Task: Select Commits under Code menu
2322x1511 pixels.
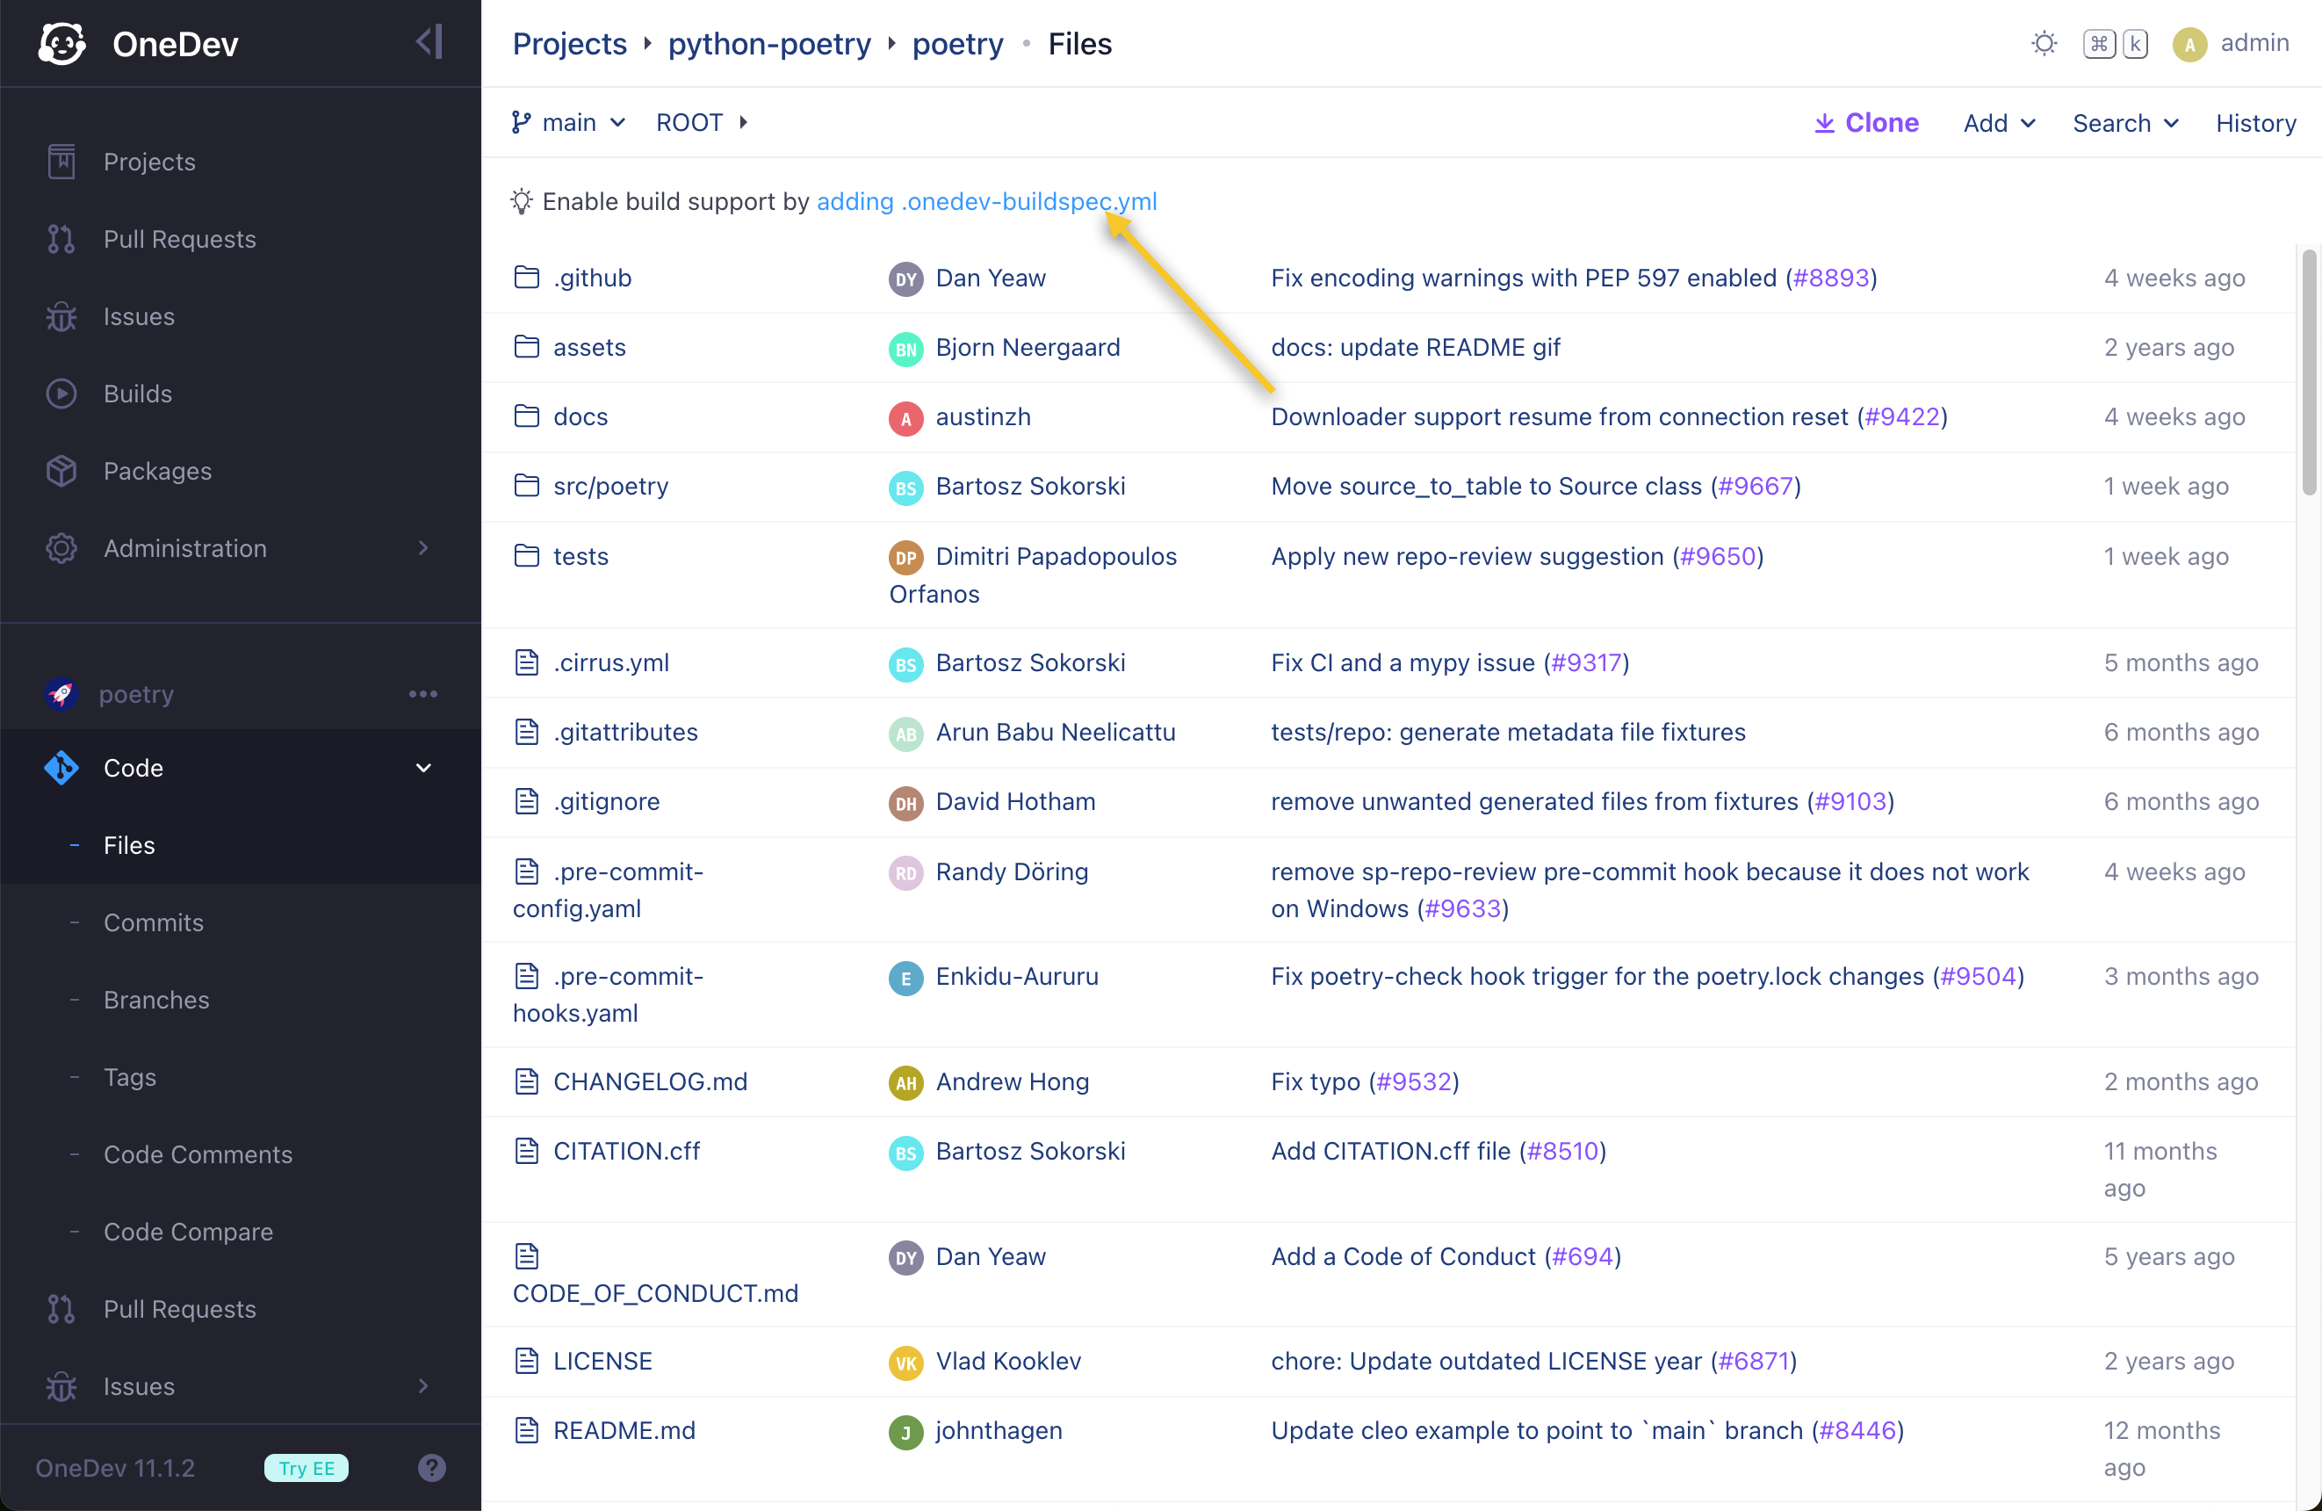Action: (x=153, y=922)
